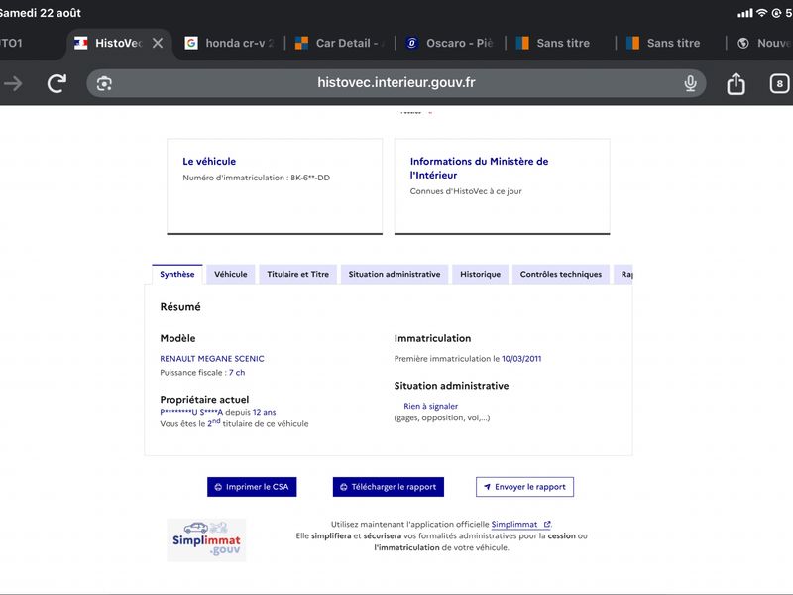Click the Puissance fiscale 7 ch value

237,373
